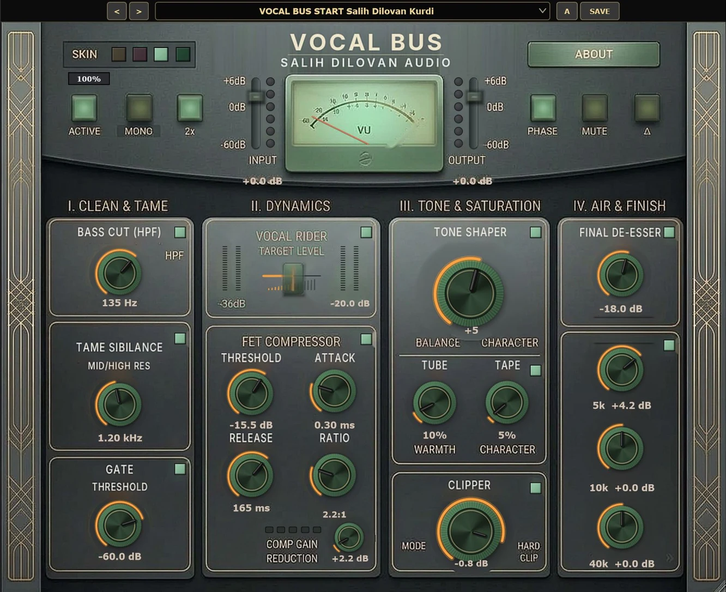The height and width of the screenshot is (592, 726).
Task: Click the compressor RELEASE knob
Action: point(251,475)
